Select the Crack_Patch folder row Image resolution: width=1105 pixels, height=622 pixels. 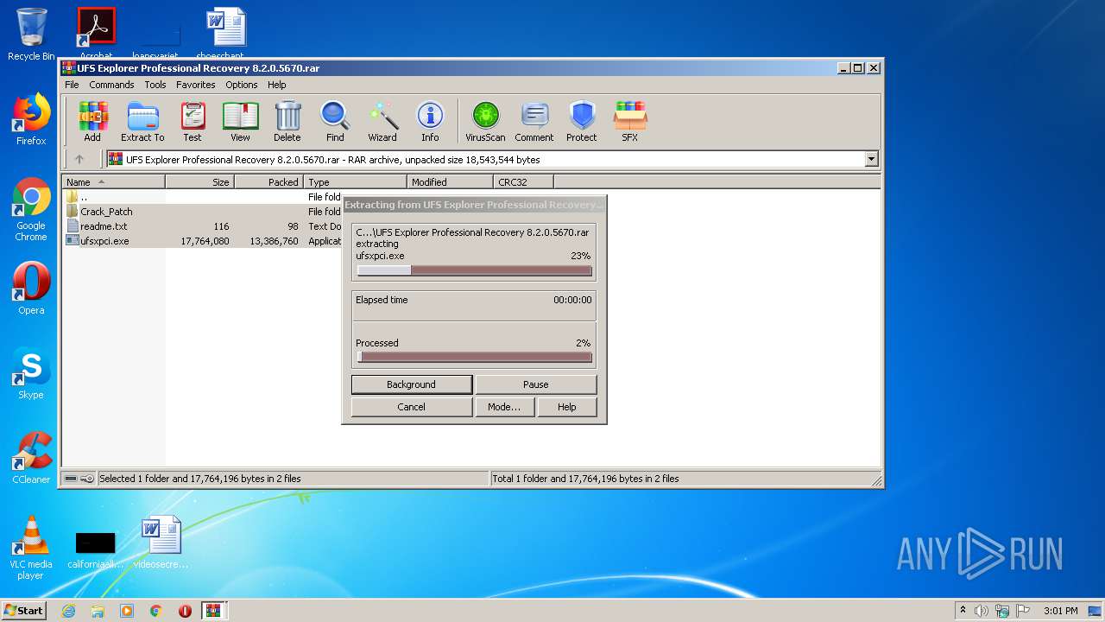(x=202, y=212)
